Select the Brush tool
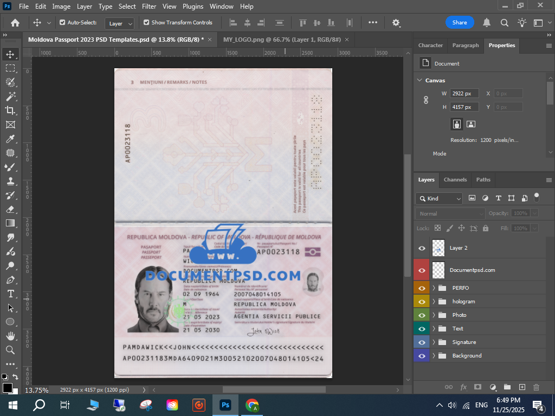 pos(10,167)
